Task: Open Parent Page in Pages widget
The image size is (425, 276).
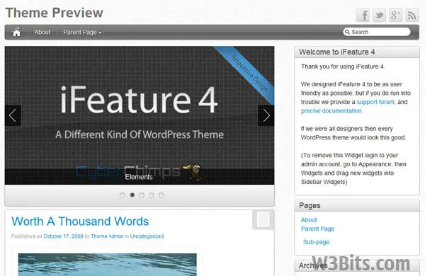Action: 317,229
